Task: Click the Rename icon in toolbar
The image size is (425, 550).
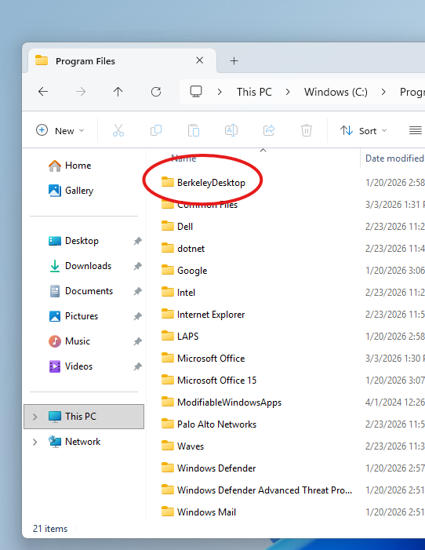Action: (231, 130)
